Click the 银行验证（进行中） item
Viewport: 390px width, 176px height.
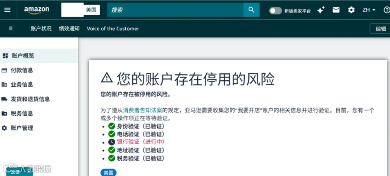coord(141,142)
